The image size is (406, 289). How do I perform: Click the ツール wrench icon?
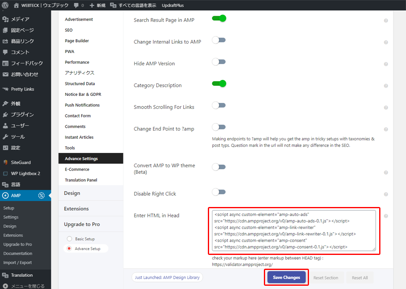coord(5,137)
